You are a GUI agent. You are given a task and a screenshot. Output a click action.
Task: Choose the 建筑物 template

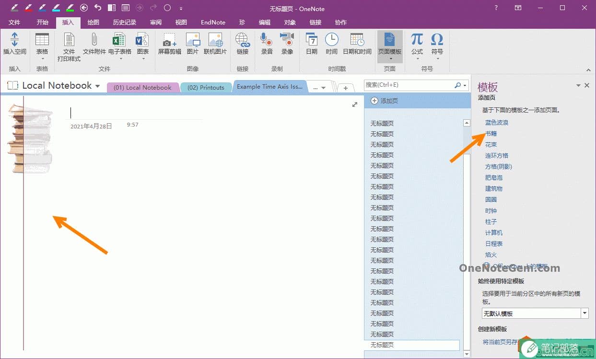coord(494,188)
